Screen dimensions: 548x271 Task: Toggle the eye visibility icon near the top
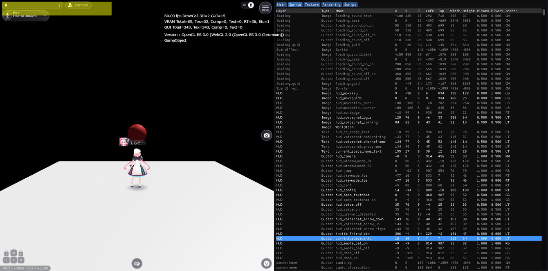pyautogui.click(x=244, y=5)
